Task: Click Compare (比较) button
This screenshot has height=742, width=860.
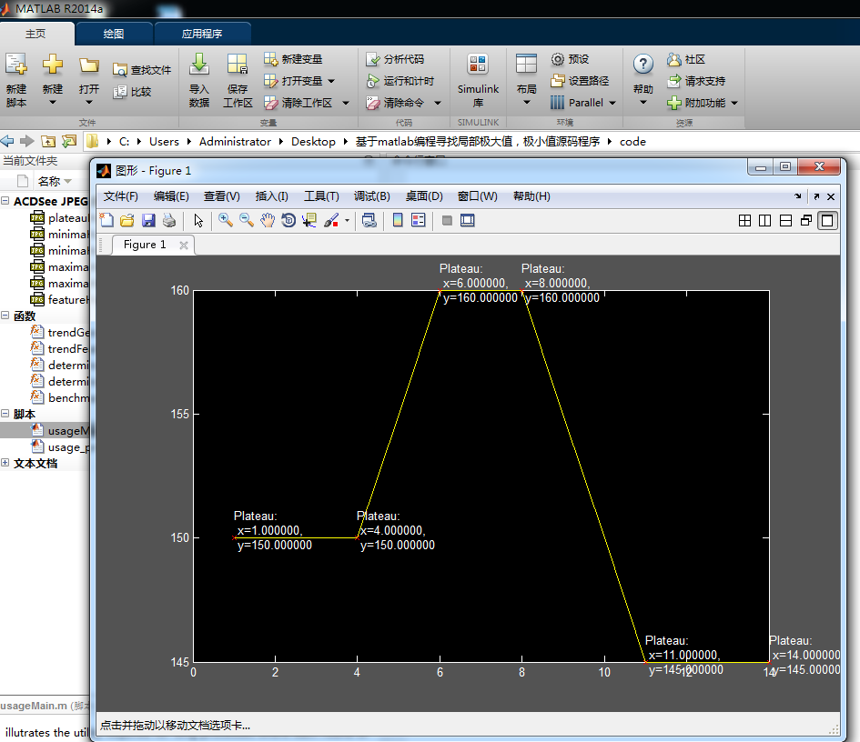Action: pos(132,92)
